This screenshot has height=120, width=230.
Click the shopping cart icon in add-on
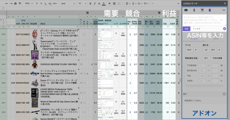[x=202, y=10]
